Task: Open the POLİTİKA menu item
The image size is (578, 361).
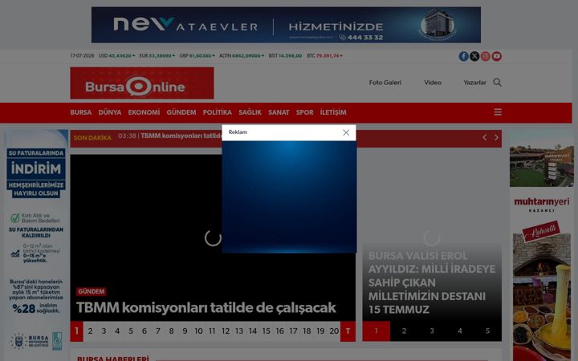Action: point(217,112)
